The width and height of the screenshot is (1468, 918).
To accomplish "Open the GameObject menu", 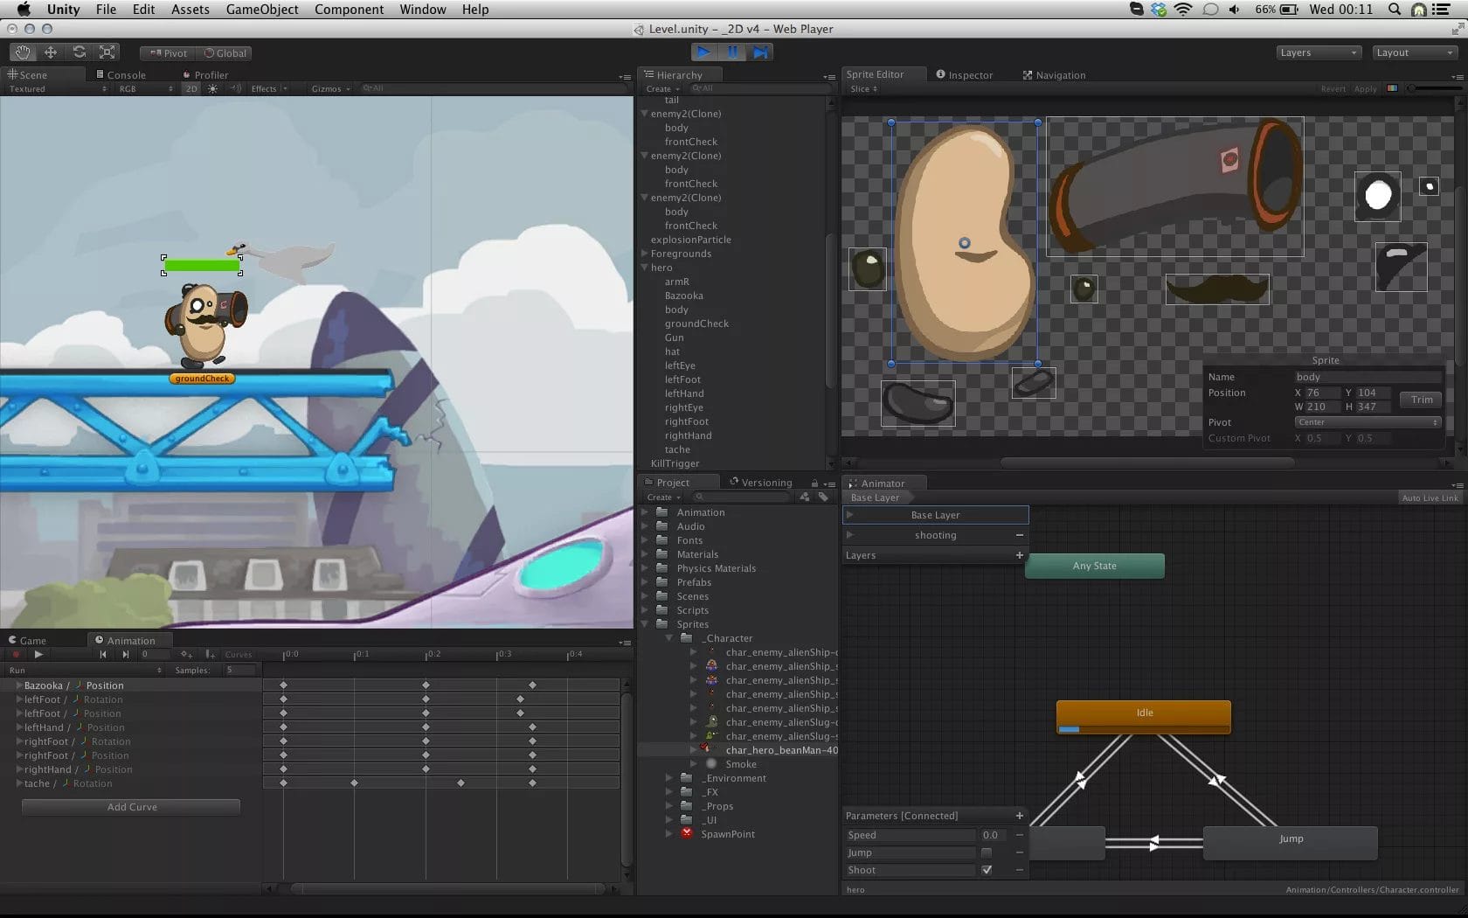I will pyautogui.click(x=261, y=10).
